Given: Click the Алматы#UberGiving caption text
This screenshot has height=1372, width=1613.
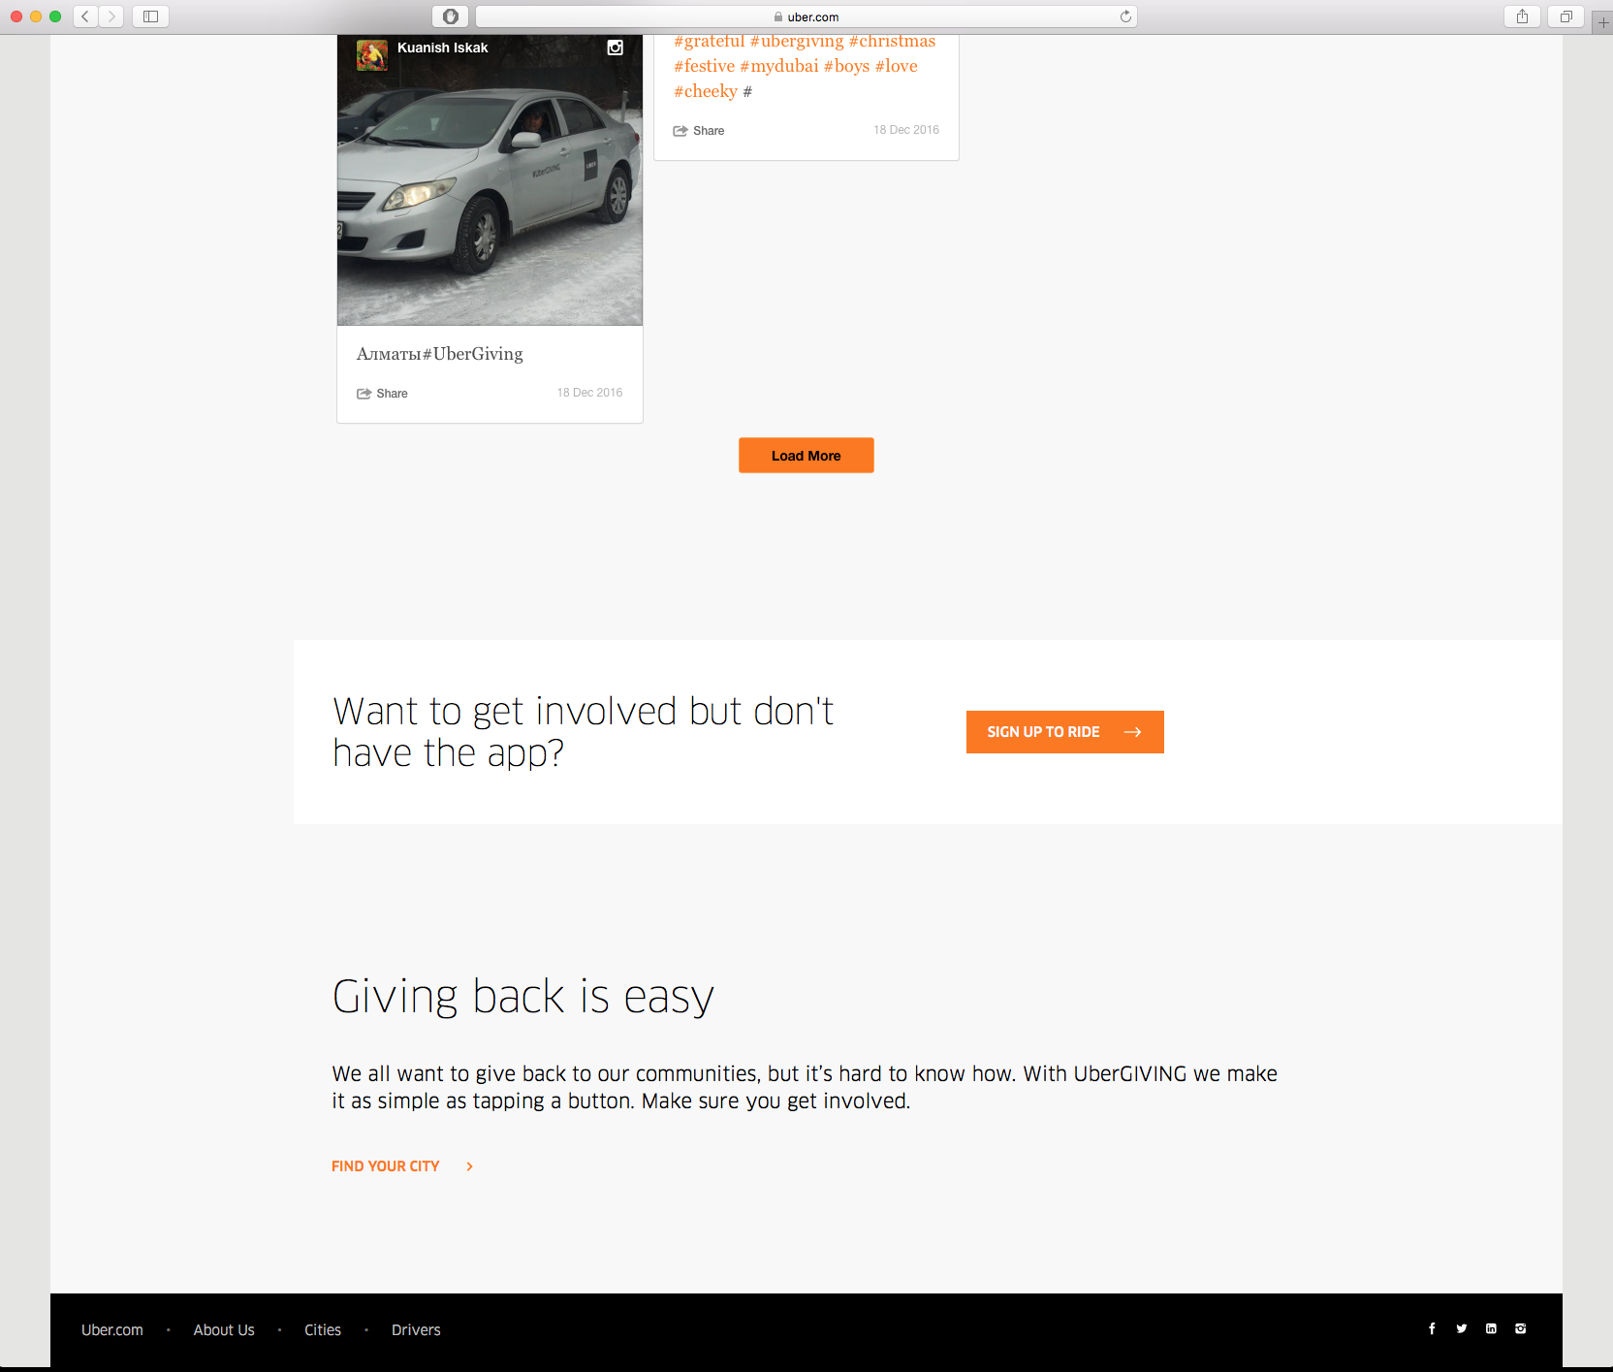Looking at the screenshot, I should pos(440,354).
